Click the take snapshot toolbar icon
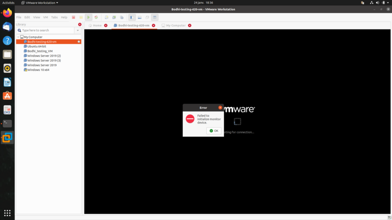This screenshot has height=220, width=392. (106, 17)
